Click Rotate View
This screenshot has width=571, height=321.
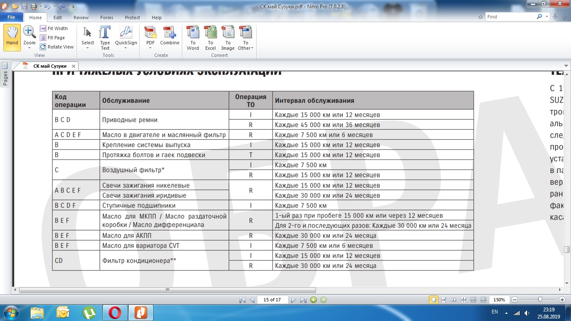coord(57,47)
